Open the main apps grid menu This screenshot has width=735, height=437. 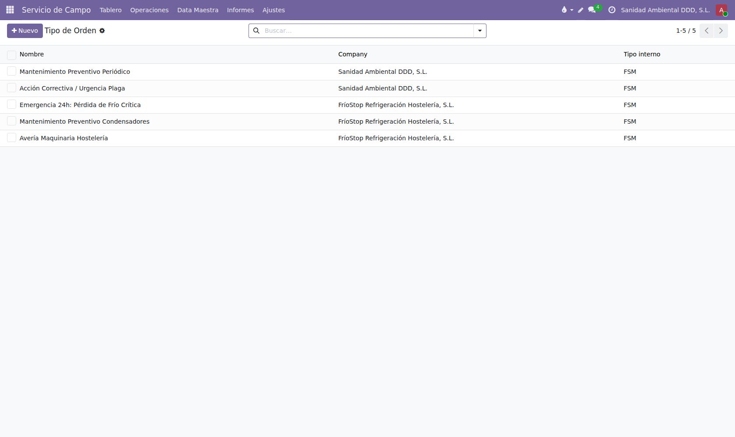coord(10,10)
